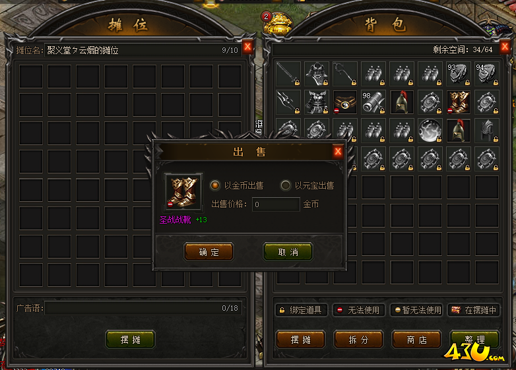The width and height of the screenshot is (516, 370).
Task: Click the sword item in first backpack slot
Action: (288, 74)
